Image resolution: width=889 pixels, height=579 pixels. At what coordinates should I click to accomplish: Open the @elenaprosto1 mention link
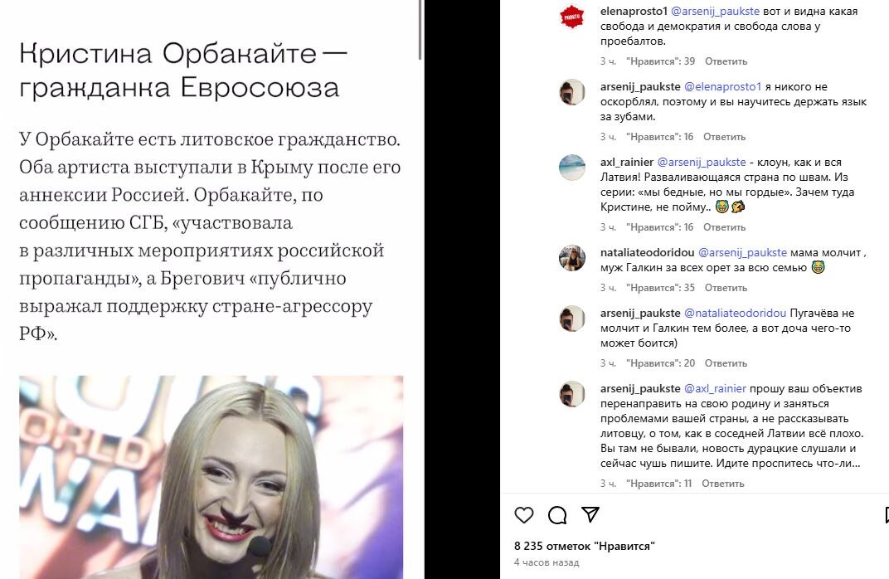coord(722,87)
